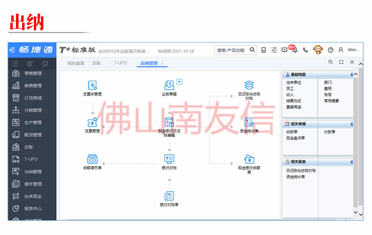Expand the dropdown arrow beside 业务单据
Viewport: 372px width, 235px height.
point(179,82)
